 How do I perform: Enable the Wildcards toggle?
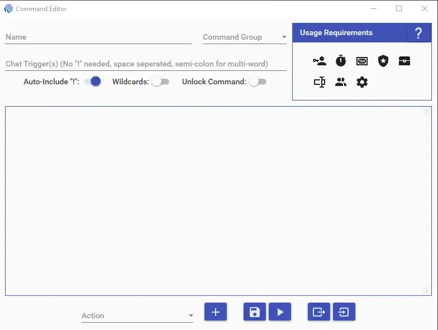tap(160, 82)
